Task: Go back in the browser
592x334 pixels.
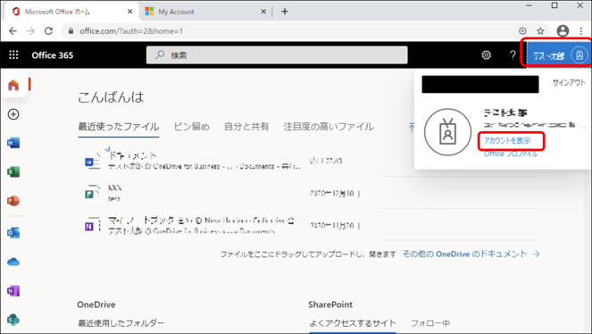Action: click(x=13, y=31)
